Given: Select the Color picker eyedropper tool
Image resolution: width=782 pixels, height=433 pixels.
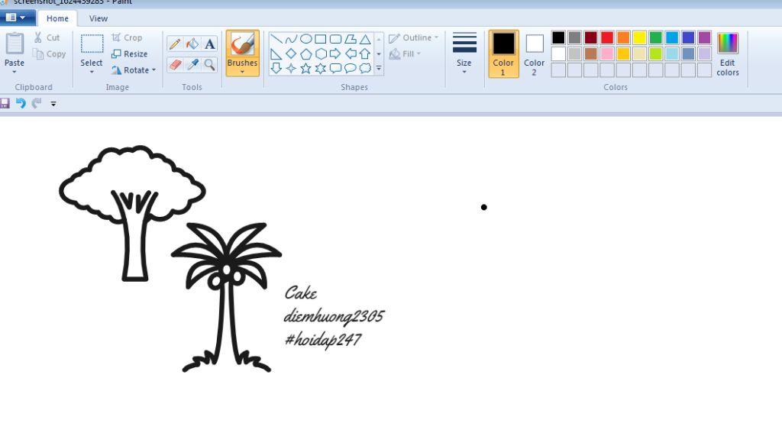Looking at the screenshot, I should pyautogui.click(x=192, y=64).
